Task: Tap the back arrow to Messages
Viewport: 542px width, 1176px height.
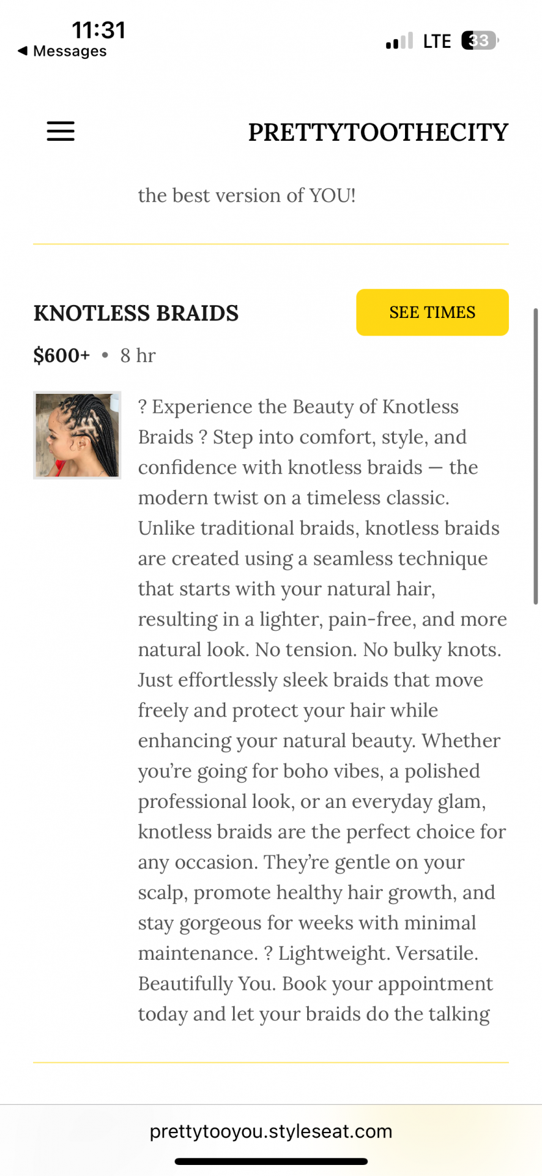Action: pyautogui.click(x=23, y=51)
